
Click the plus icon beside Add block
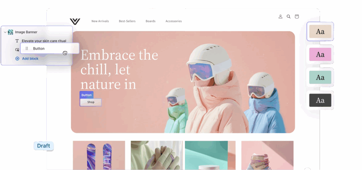click(17, 58)
